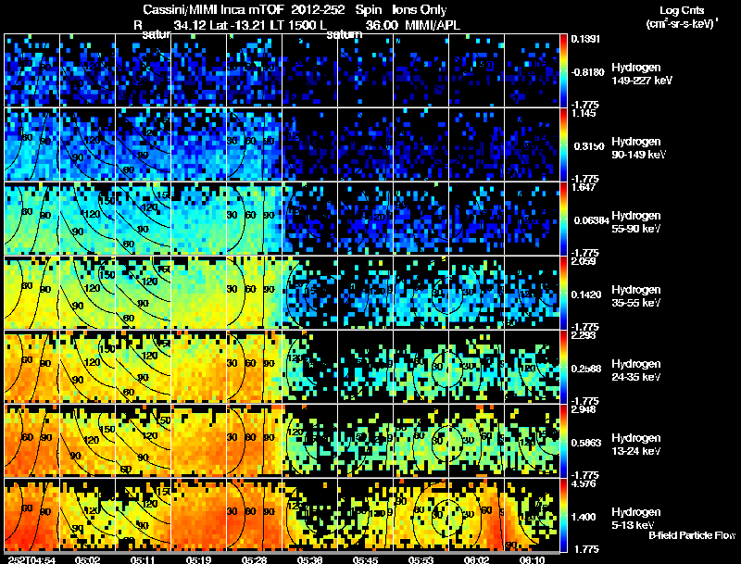
Task: Select the 'Cassini/MIMI Inca mTOF' title text
Action: click(213, 9)
